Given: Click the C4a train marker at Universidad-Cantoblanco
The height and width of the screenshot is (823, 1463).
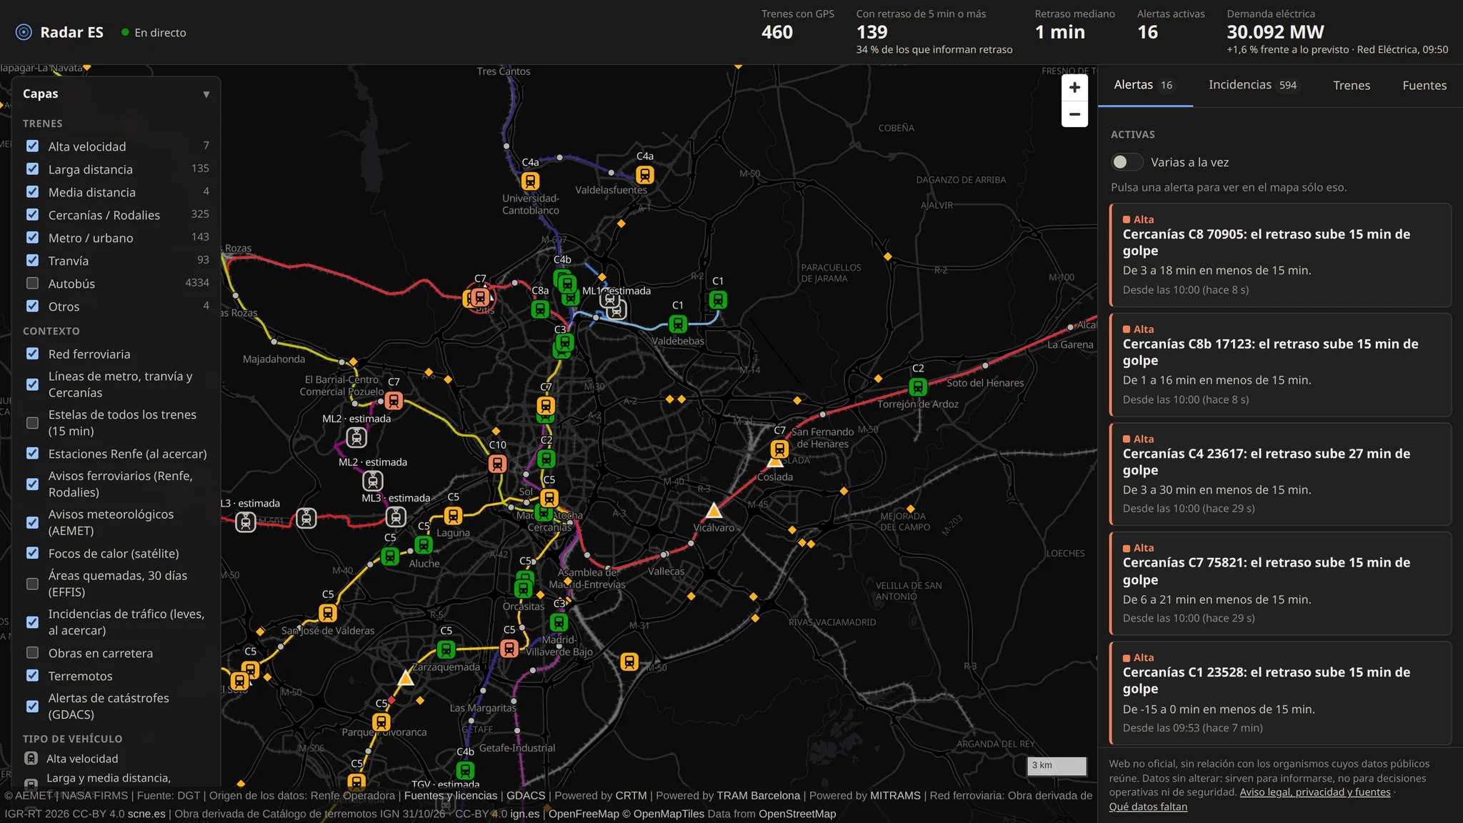Looking at the screenshot, I should pos(530,181).
